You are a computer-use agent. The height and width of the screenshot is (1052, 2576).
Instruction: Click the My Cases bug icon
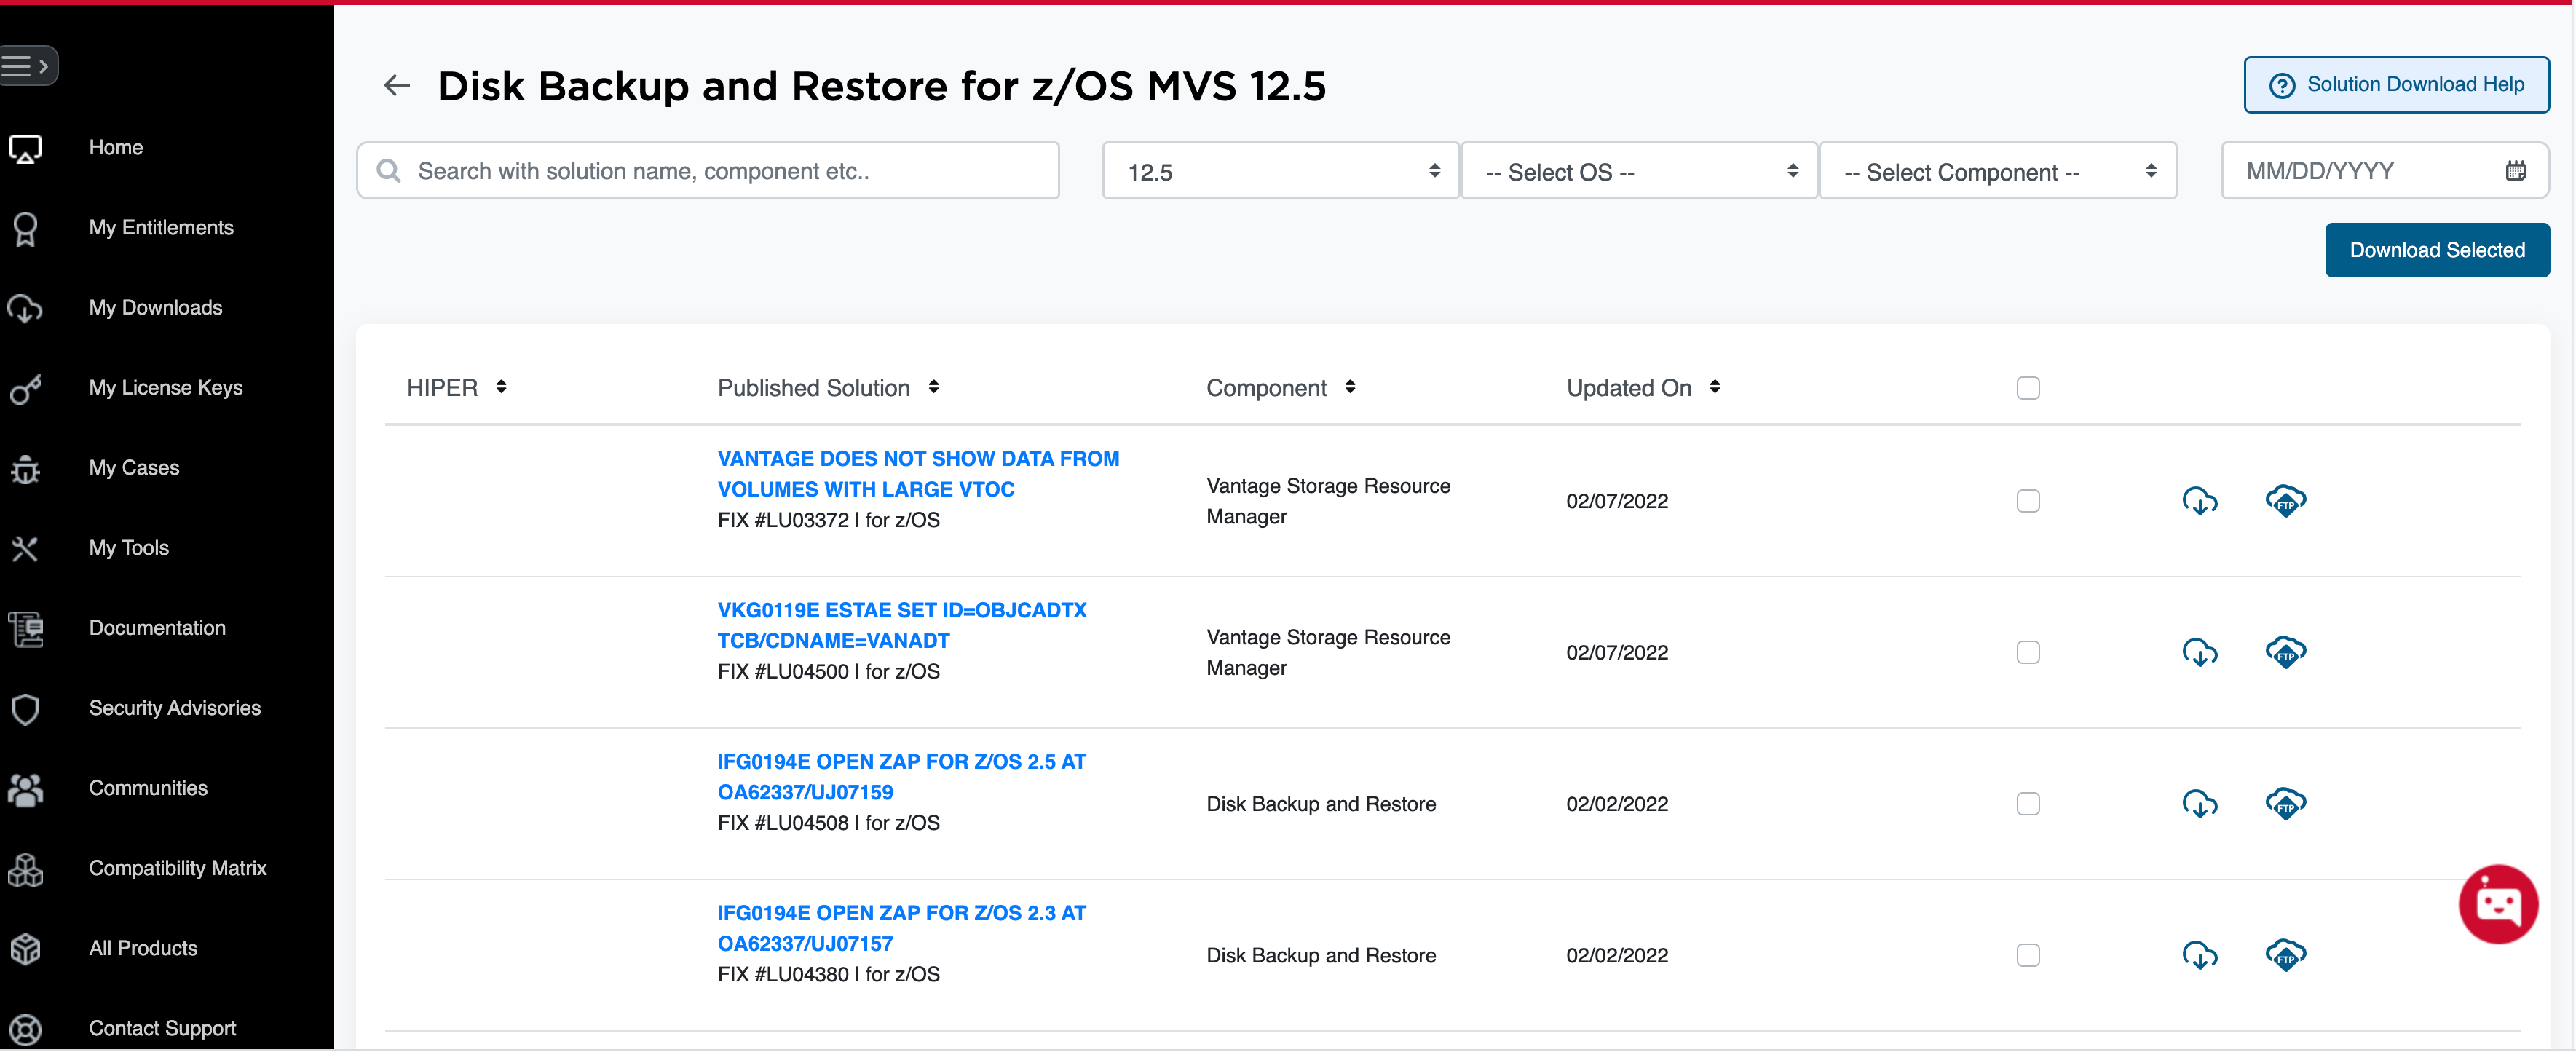coord(25,469)
